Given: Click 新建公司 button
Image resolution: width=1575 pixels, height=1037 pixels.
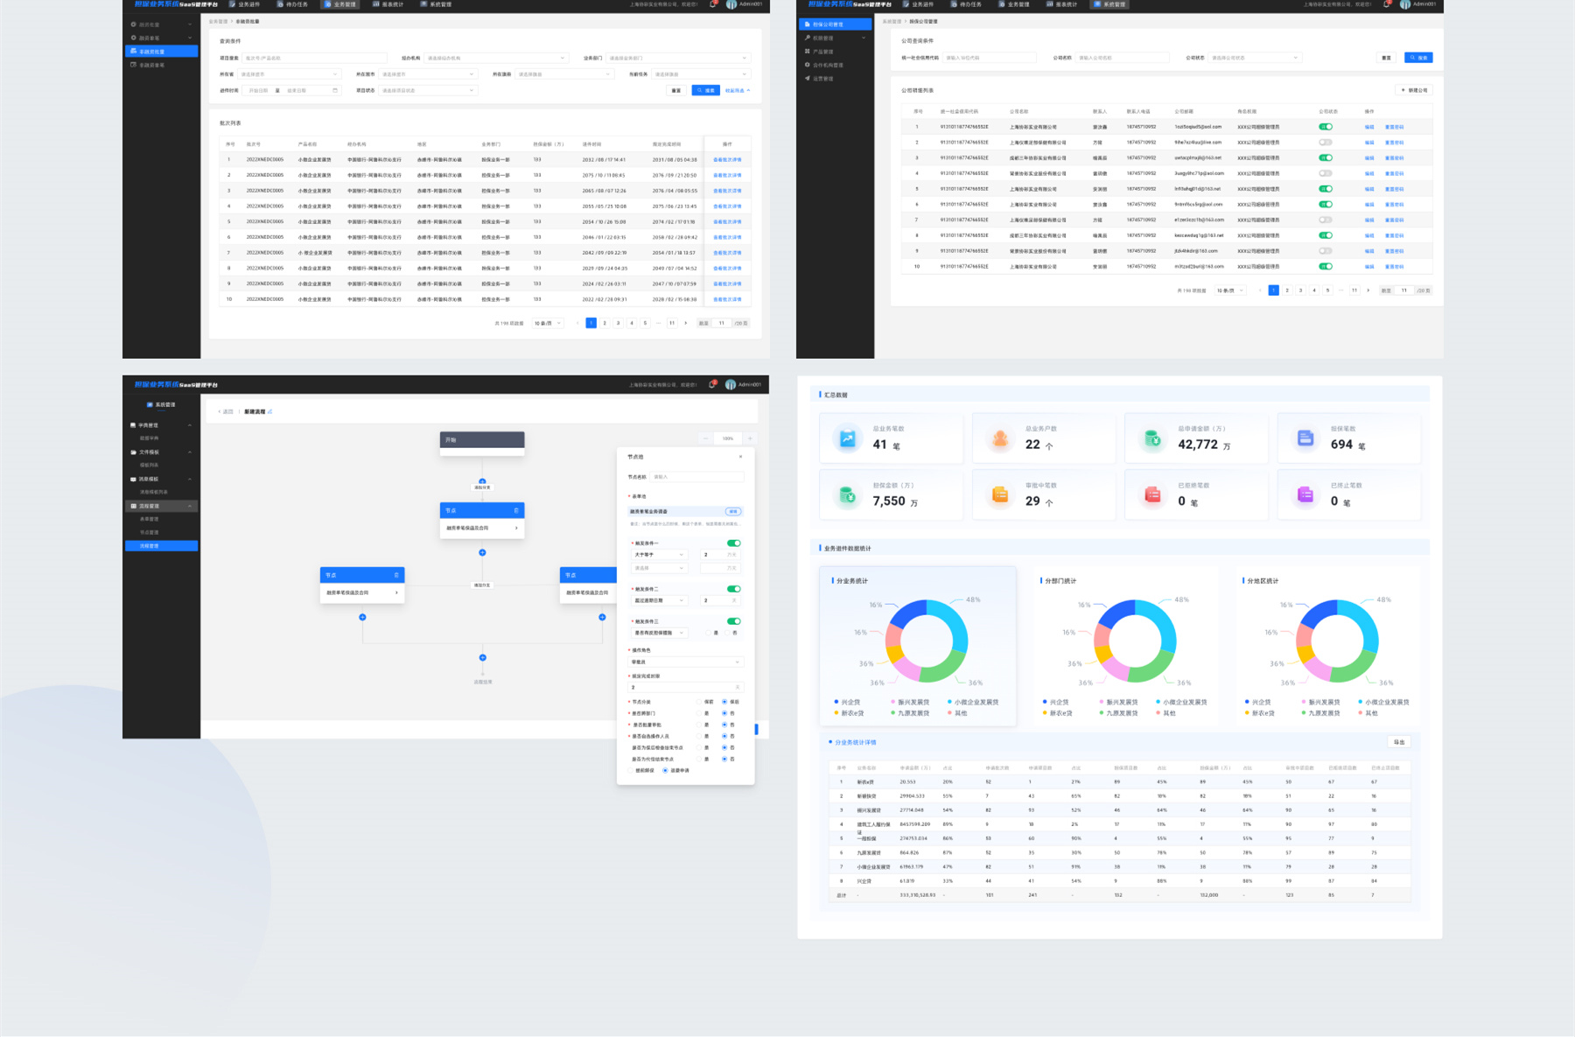Looking at the screenshot, I should point(1414,90).
